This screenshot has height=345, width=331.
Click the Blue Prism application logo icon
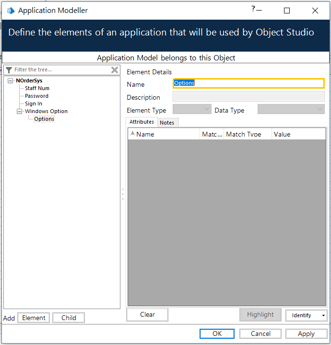(11, 11)
